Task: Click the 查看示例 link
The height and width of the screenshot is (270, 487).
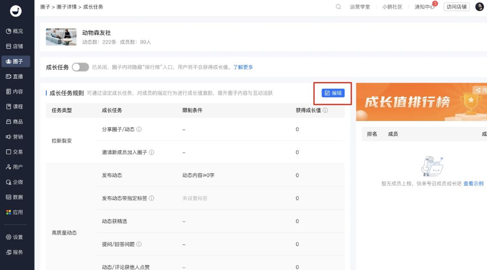Action: point(473,184)
